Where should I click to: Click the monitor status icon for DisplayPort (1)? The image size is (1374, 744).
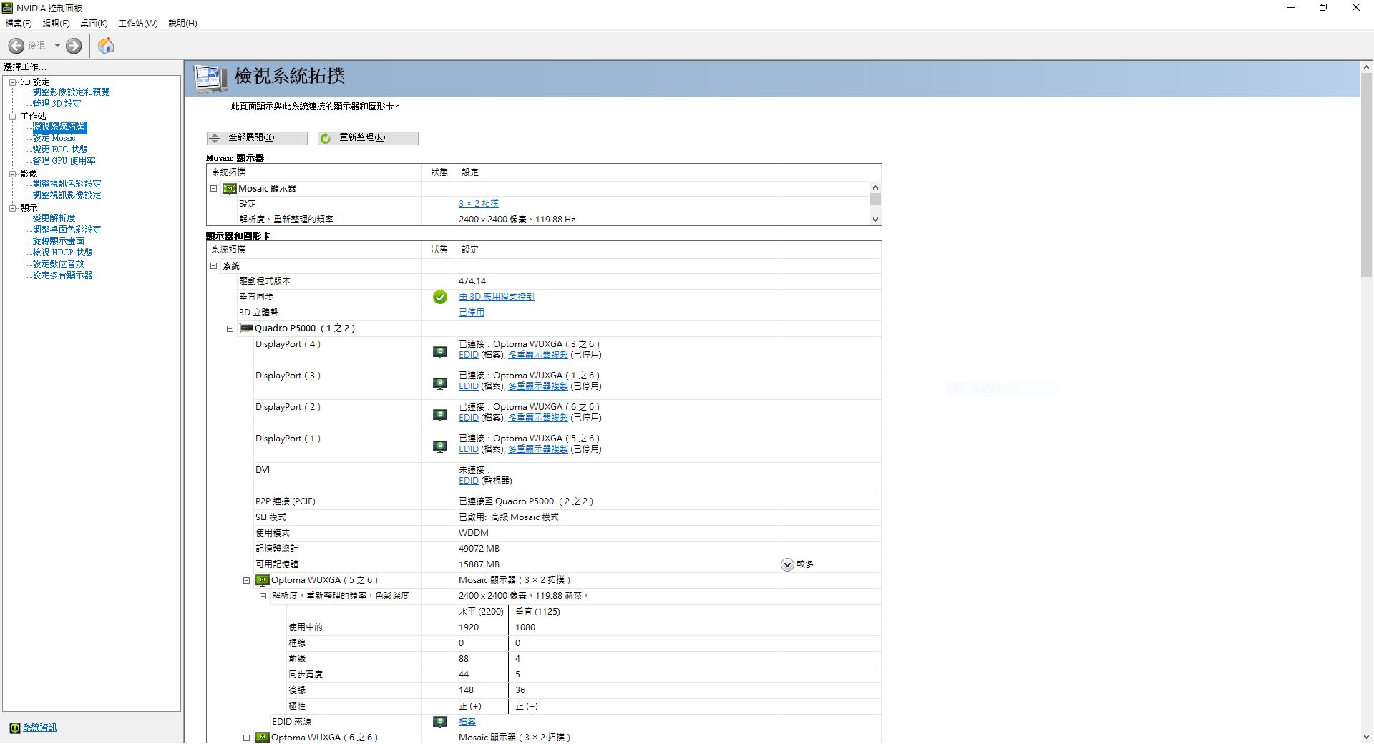[x=440, y=446]
